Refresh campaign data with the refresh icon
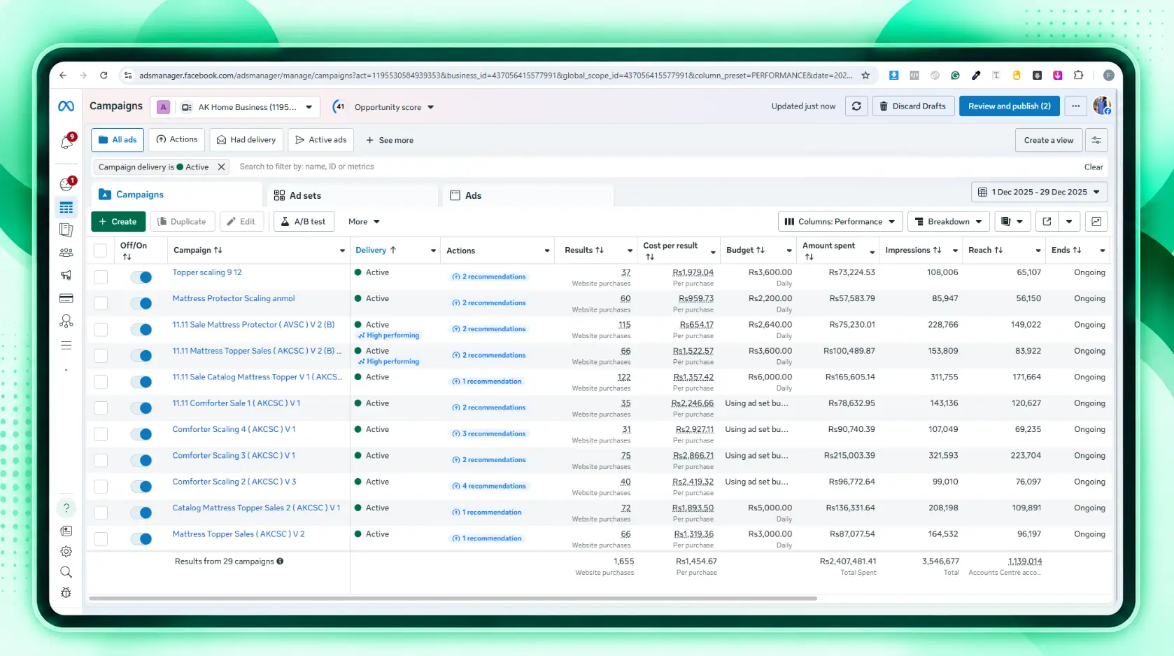 click(x=856, y=106)
